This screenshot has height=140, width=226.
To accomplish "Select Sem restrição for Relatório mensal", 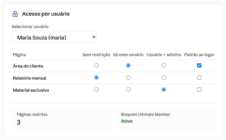I will click(96, 77).
